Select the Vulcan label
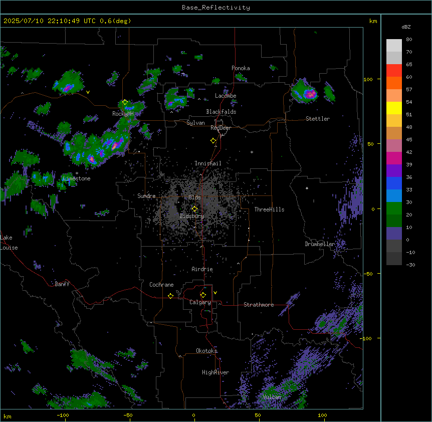The image size is (432, 422). coord(272,397)
